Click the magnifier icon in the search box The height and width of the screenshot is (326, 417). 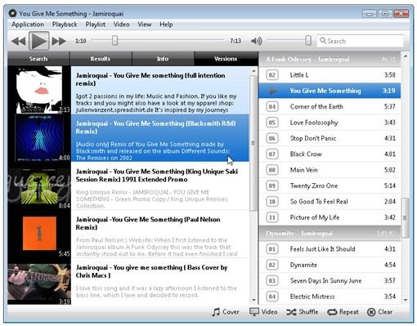click(323, 41)
